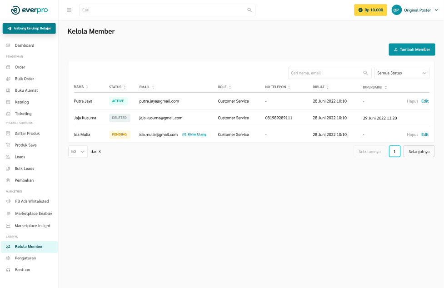Open the Original Poster account dropdown arrow
Screen dimensions: 444x288
[436, 10]
